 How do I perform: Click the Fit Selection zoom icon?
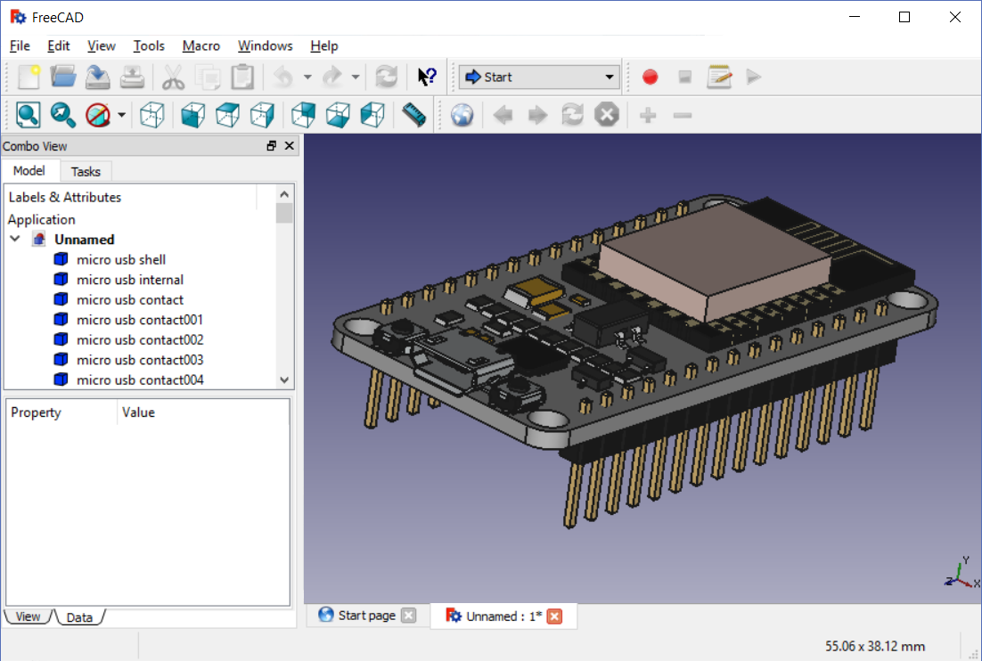click(62, 115)
